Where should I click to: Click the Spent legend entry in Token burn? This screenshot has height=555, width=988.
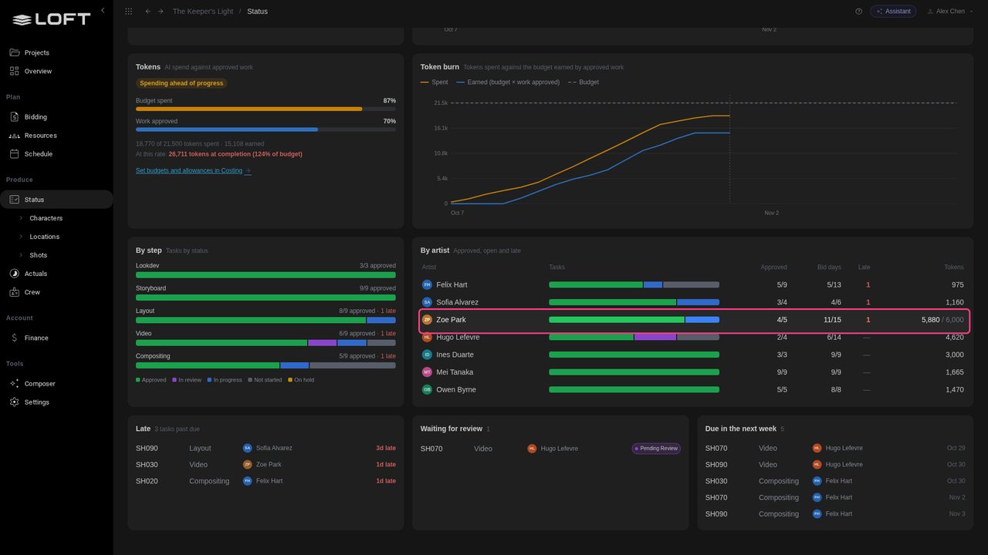pos(435,82)
